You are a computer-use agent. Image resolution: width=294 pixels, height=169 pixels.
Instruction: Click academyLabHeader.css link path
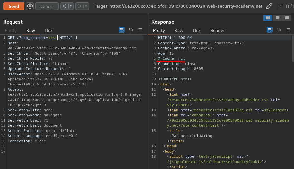tap(218, 100)
